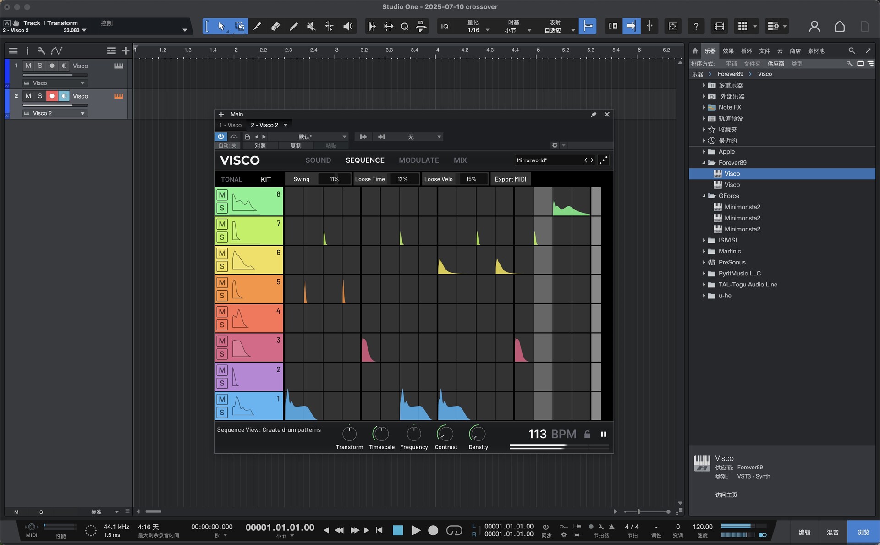Select the Bend tool
The width and height of the screenshot is (880, 545).
[x=329, y=26]
